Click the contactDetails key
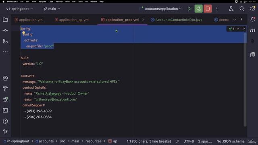 pyautogui.click(x=35, y=87)
